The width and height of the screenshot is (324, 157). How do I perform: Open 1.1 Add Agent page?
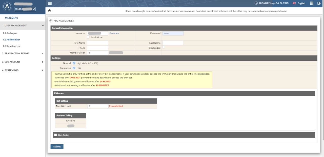[x=10, y=33]
